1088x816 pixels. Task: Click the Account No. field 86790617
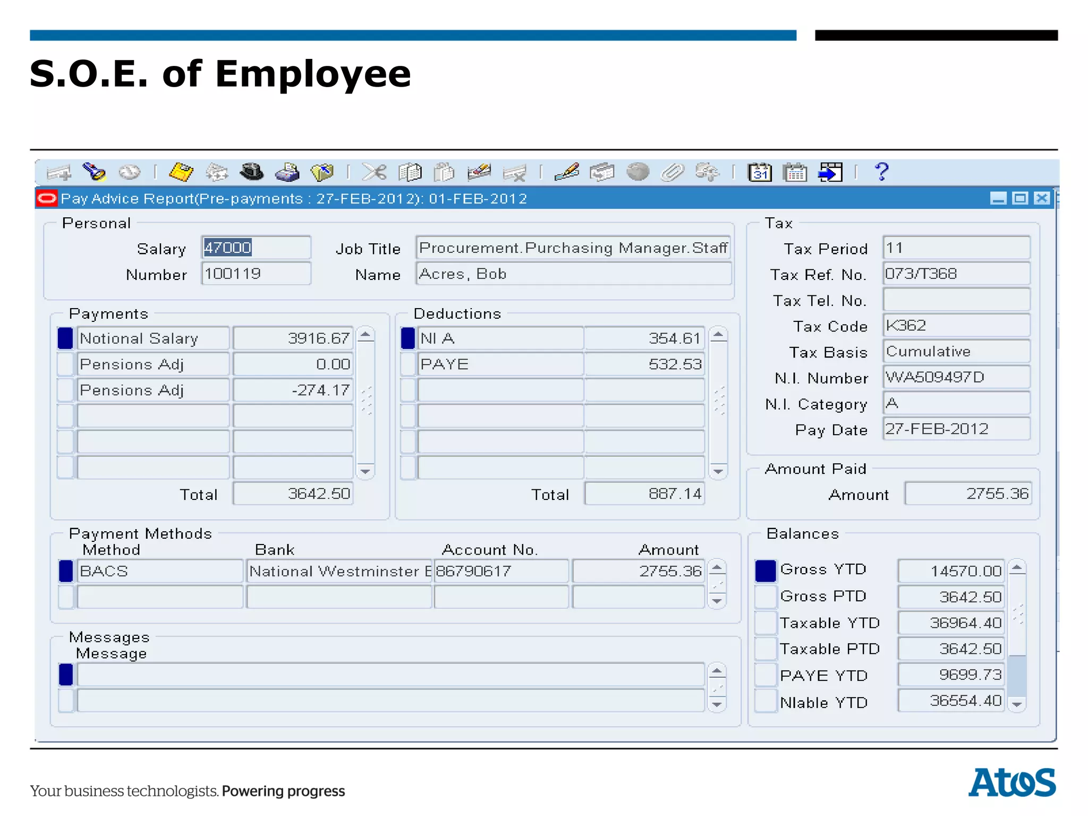pyautogui.click(x=501, y=571)
